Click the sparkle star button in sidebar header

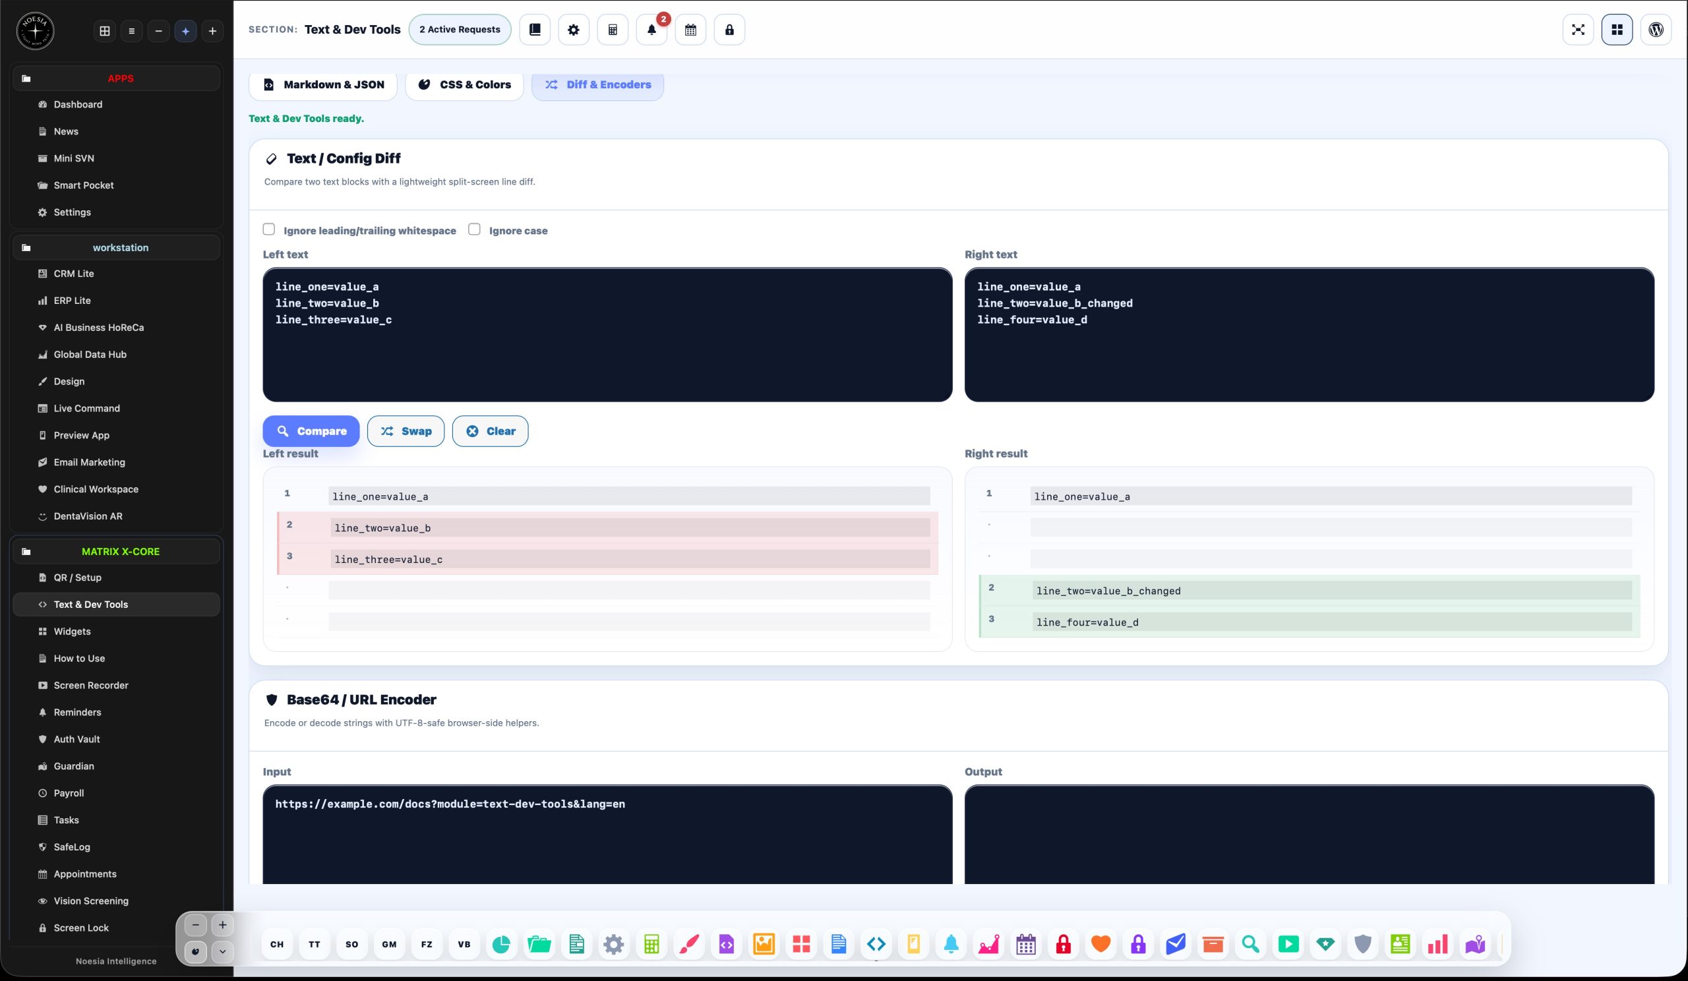tap(185, 31)
